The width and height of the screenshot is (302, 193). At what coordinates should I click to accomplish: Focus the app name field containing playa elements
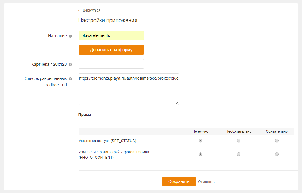click(111, 35)
